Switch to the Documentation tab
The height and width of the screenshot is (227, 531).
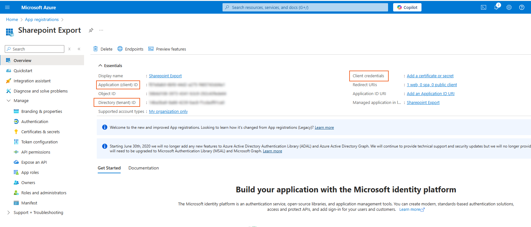coord(144,168)
